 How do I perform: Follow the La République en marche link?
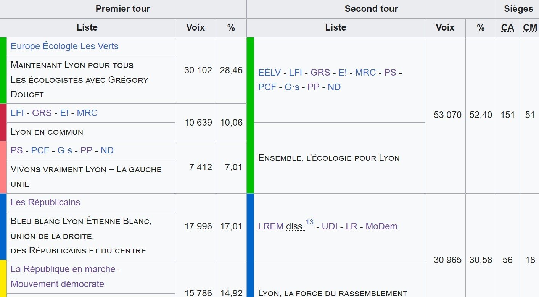(x=63, y=269)
